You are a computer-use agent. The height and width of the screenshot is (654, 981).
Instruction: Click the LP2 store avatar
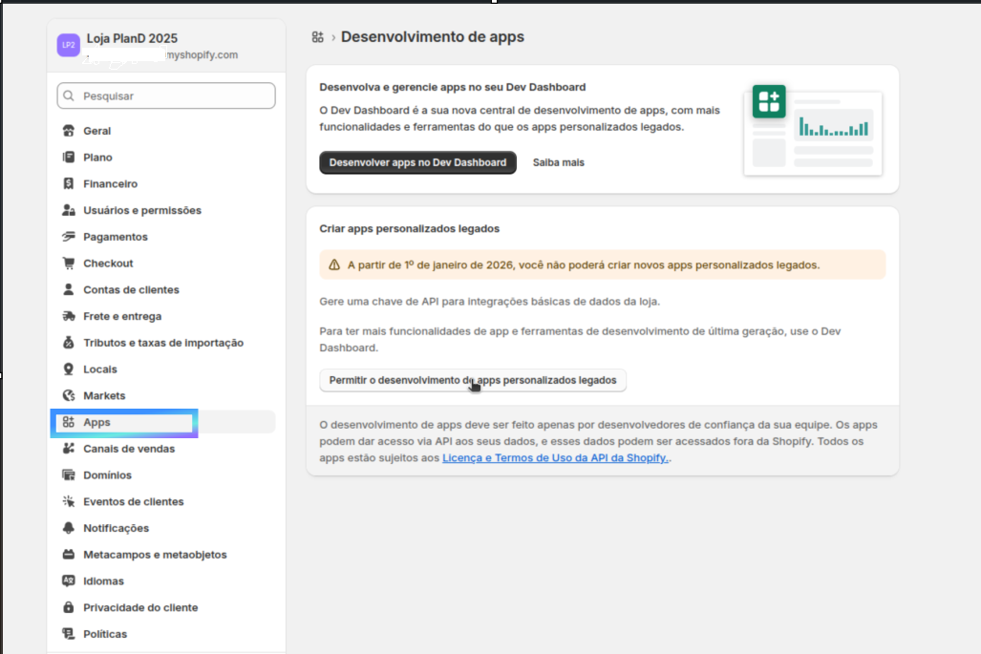point(68,45)
